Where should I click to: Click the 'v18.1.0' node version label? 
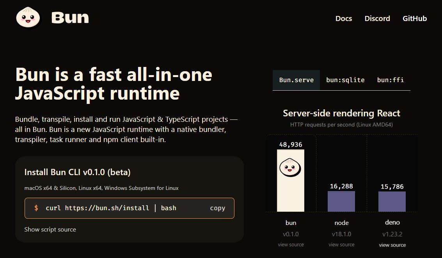click(x=341, y=234)
